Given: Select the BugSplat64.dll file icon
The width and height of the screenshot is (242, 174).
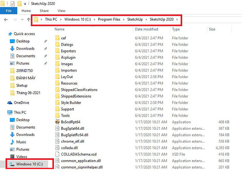Looking at the screenshot, I should tap(57, 128).
